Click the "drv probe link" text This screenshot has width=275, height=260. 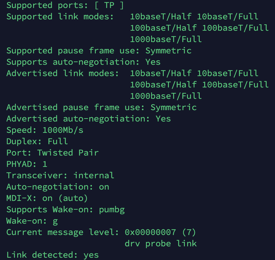point(161,243)
